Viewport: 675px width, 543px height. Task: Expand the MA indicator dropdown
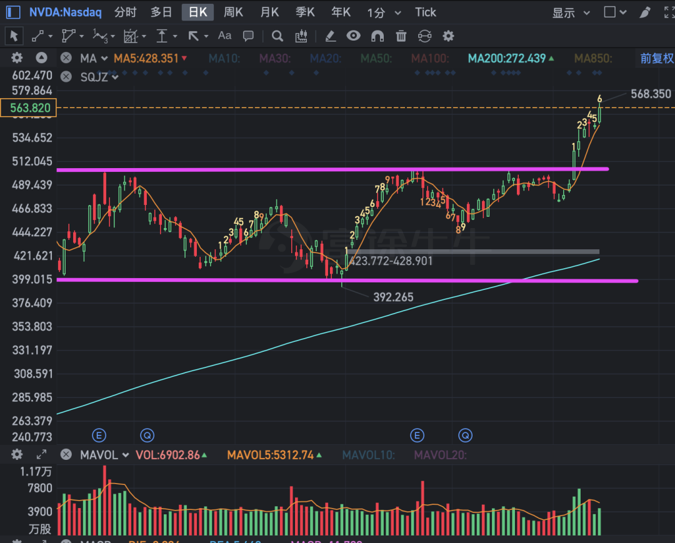pyautogui.click(x=94, y=59)
